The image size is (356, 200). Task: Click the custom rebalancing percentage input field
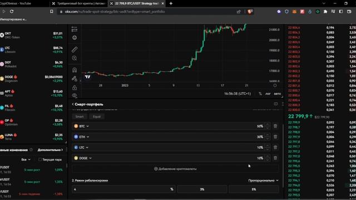[x=123, y=189]
